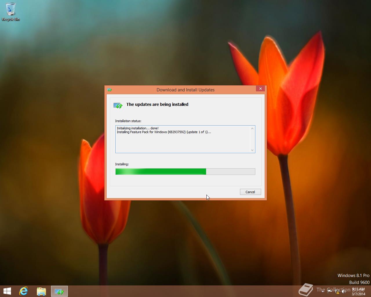Click the update icon beside the heading
Viewport: 371px width, 297px height.
click(x=118, y=105)
